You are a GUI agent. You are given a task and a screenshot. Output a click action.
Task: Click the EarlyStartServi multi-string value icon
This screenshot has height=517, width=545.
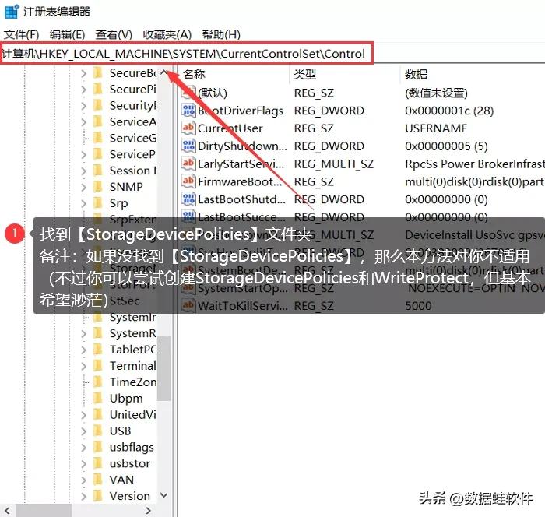point(188,164)
